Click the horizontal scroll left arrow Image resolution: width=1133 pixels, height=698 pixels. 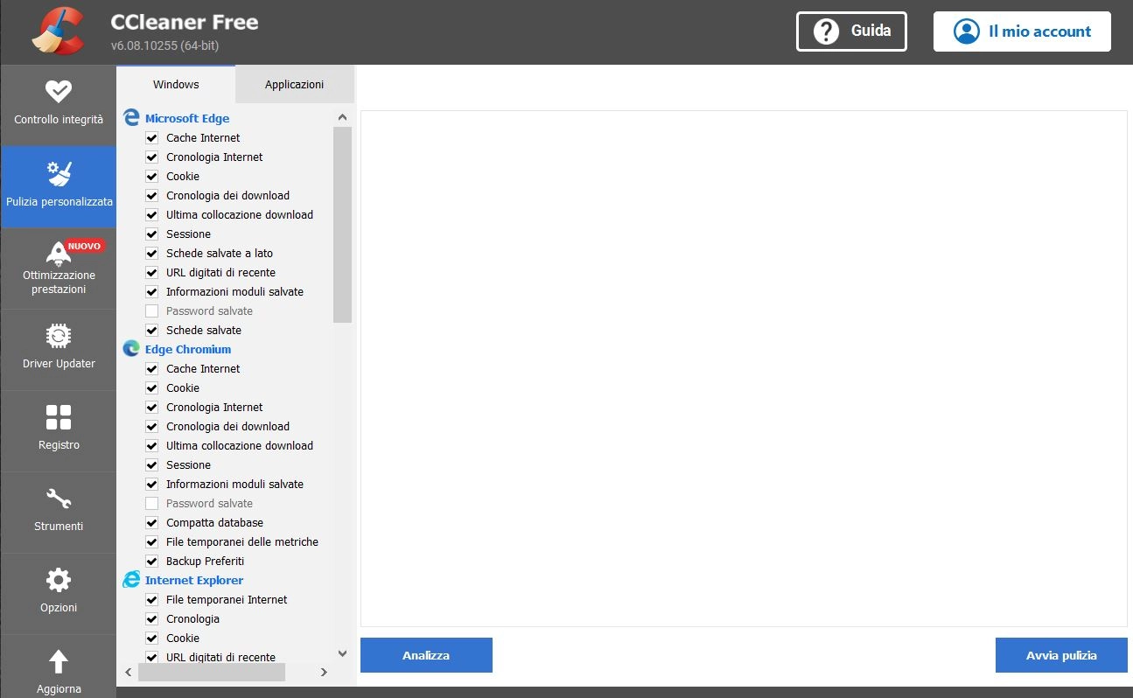(128, 672)
